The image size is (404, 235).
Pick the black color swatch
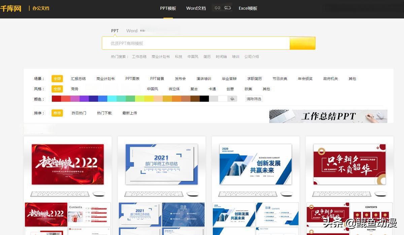pyautogui.click(x=204, y=99)
